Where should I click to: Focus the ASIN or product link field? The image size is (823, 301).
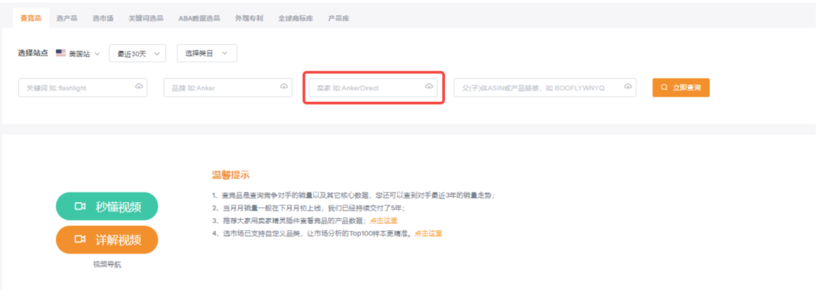545,88
